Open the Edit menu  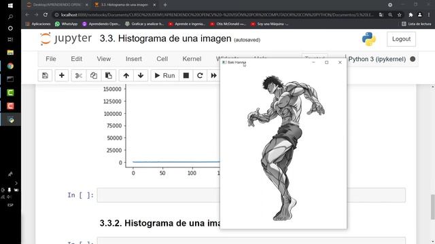point(76,59)
